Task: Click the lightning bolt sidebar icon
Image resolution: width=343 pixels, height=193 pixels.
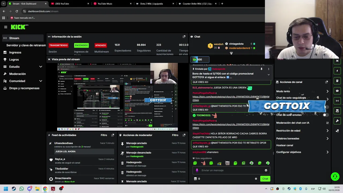Action: [x=337, y=71]
